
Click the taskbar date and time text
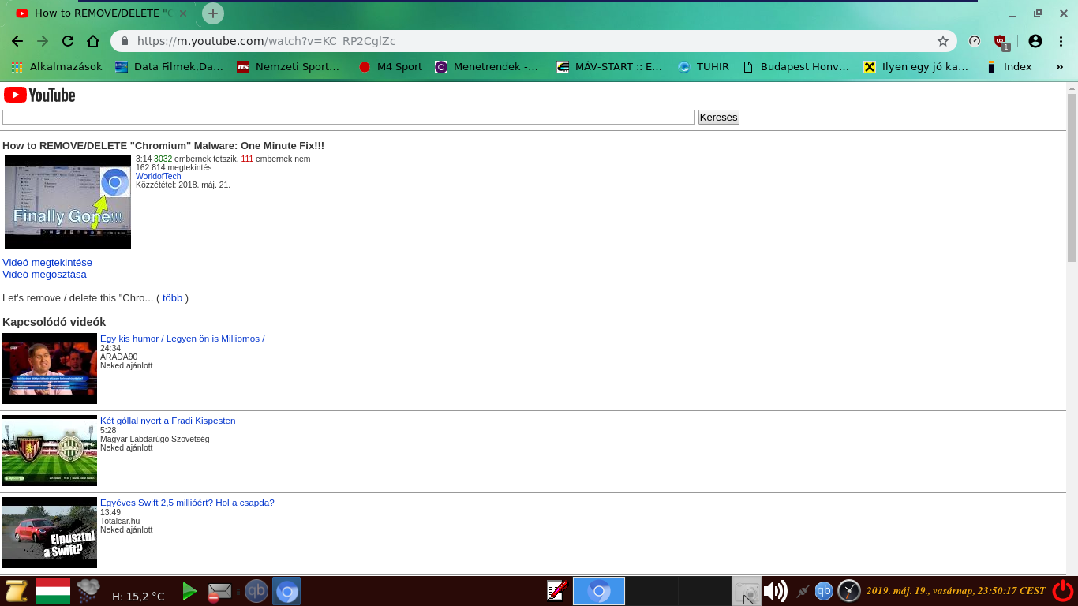coord(956,590)
